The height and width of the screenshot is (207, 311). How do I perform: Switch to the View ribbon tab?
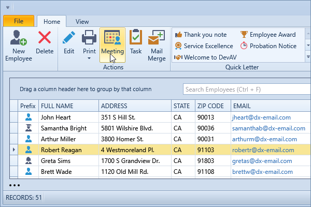82,21
